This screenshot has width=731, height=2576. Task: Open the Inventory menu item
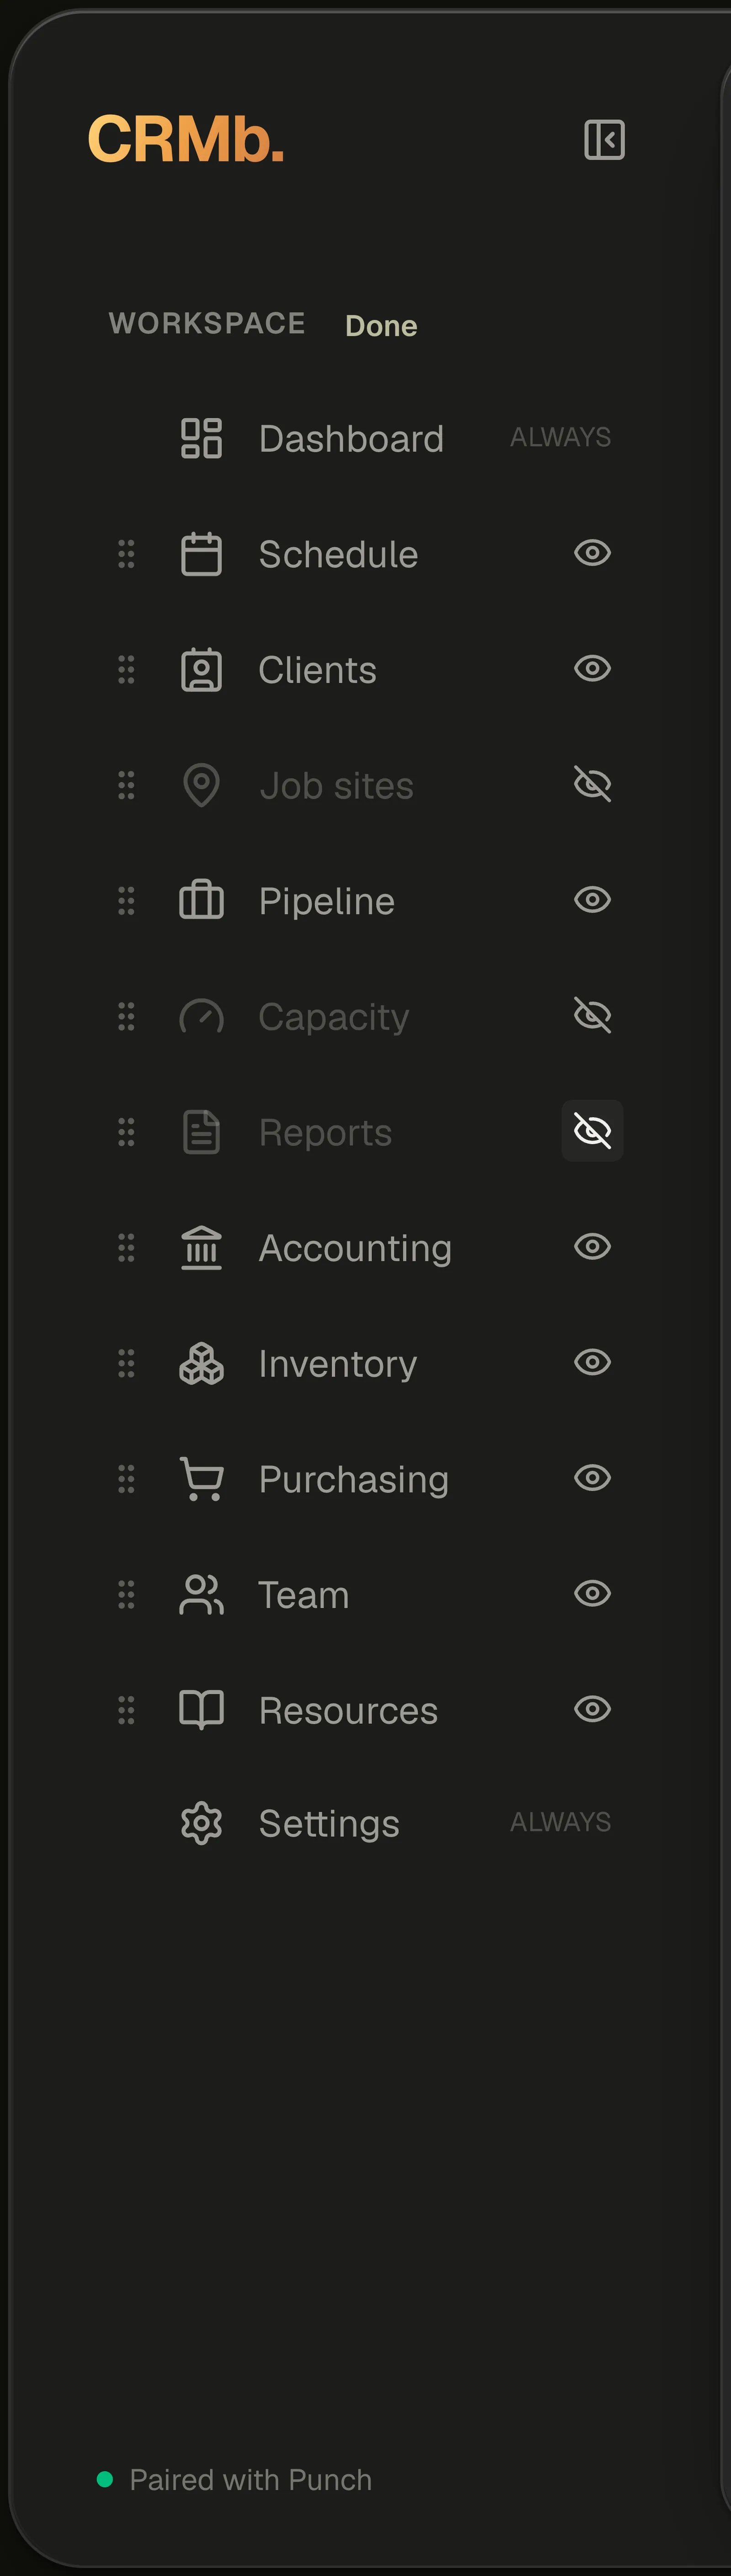click(338, 1364)
